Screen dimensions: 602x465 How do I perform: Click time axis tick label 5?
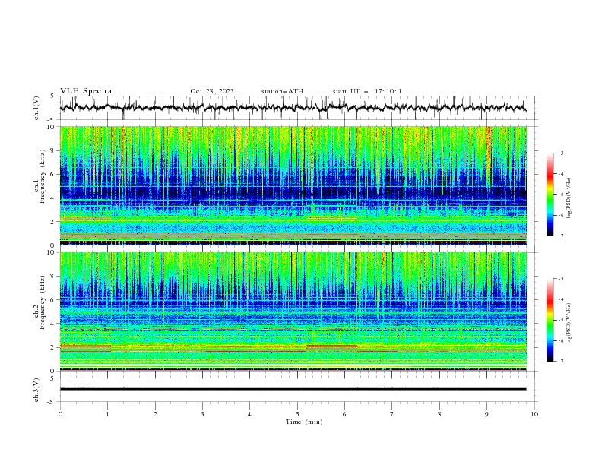click(x=297, y=414)
